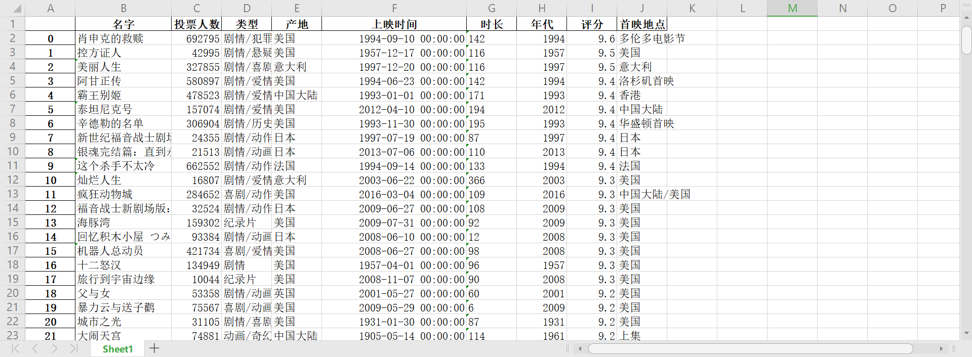Click header cell 投票人数
The width and height of the screenshot is (972, 357).
196,24
